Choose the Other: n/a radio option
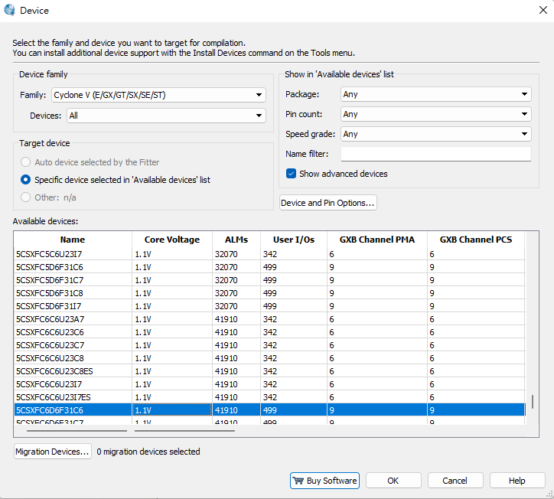Viewport: 554px width, 499px height. (x=26, y=197)
